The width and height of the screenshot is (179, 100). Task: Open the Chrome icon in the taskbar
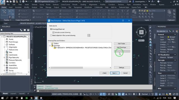31,98
